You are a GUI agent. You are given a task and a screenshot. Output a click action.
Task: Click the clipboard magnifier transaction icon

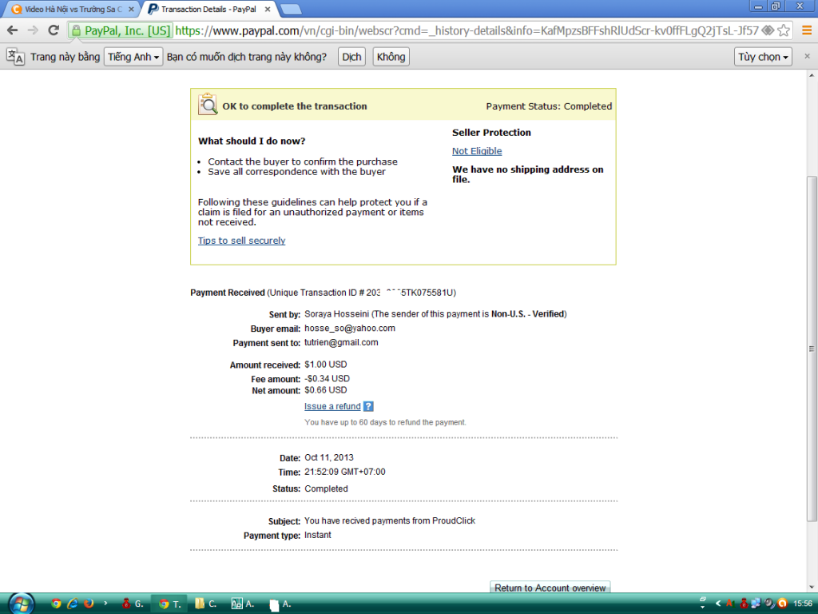point(208,104)
